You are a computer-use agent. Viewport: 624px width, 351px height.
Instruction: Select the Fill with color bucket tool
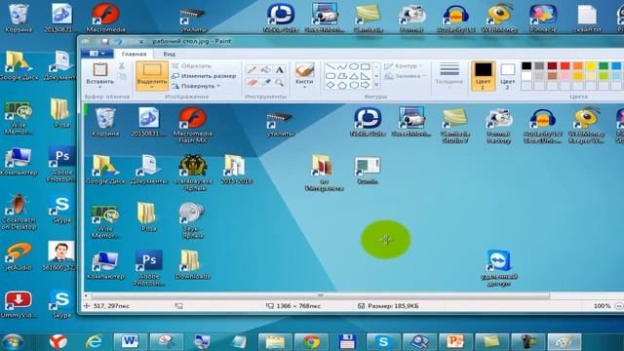coord(265,70)
